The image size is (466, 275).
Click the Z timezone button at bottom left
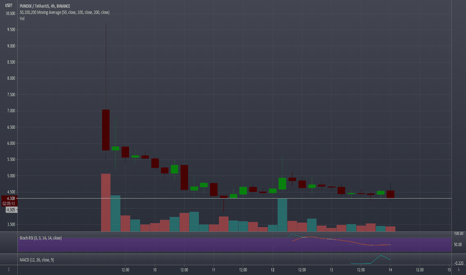pos(8,269)
